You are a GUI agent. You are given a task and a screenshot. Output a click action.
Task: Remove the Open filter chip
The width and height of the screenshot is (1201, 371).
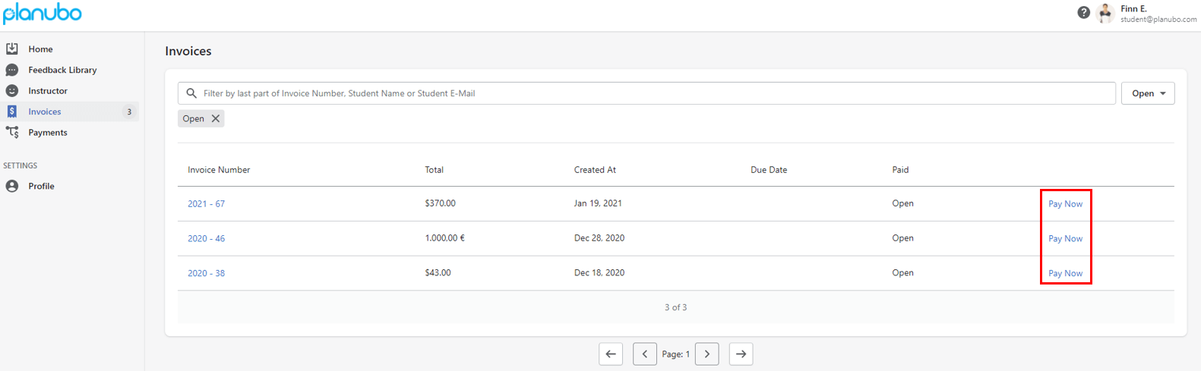216,118
